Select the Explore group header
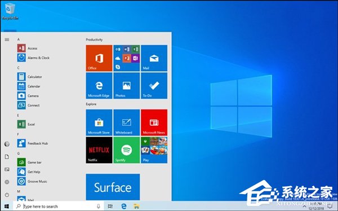This screenshot has width=338, height=211. [x=91, y=104]
